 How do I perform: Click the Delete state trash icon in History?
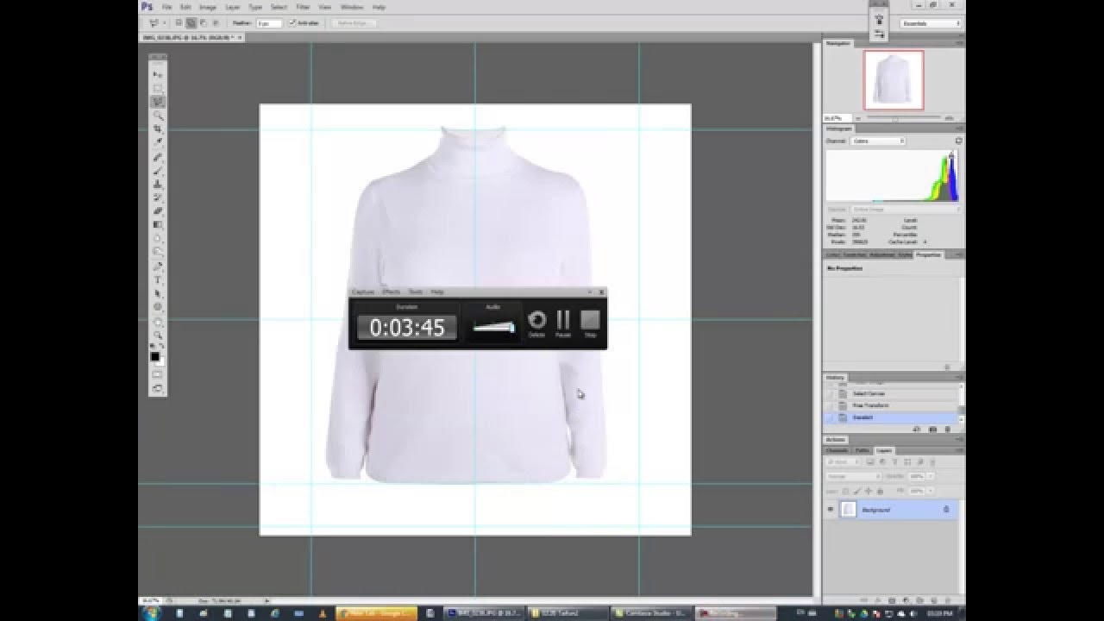pyautogui.click(x=948, y=429)
